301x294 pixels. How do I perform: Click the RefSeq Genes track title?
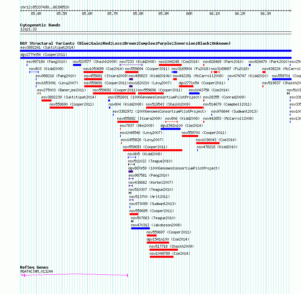click(34, 267)
